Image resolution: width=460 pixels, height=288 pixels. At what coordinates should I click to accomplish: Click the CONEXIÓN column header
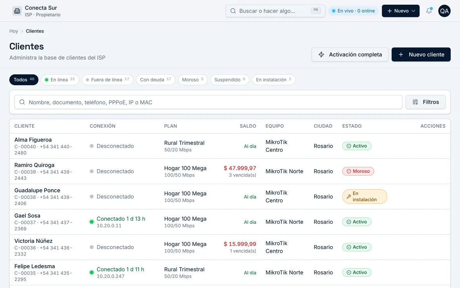pos(103,126)
